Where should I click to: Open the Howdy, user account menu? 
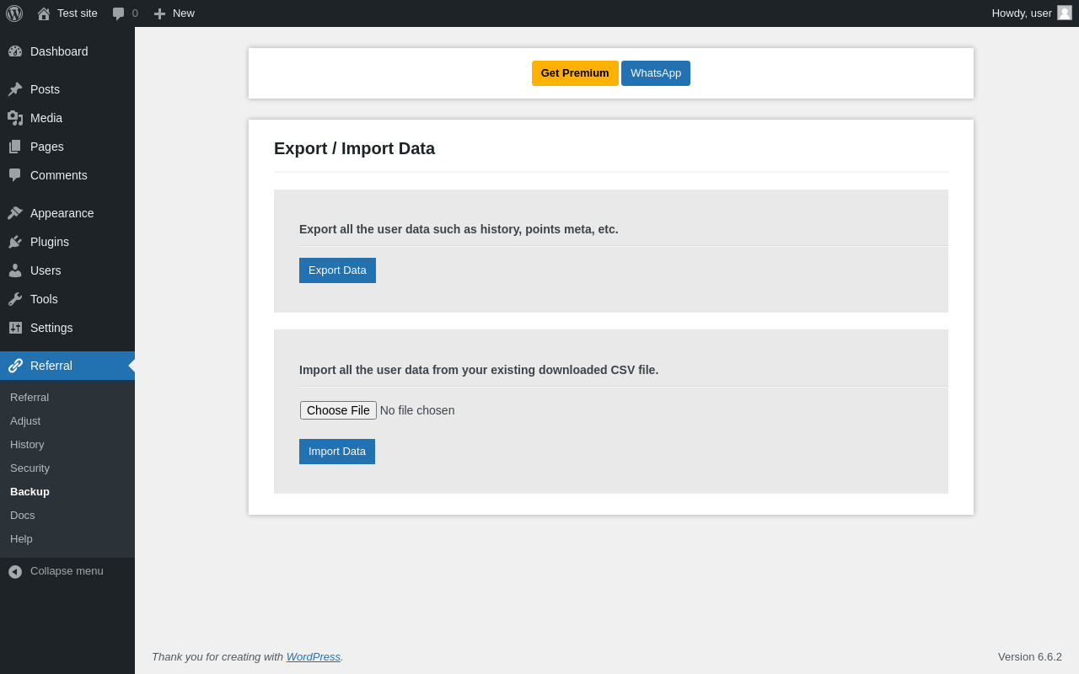point(1032,13)
